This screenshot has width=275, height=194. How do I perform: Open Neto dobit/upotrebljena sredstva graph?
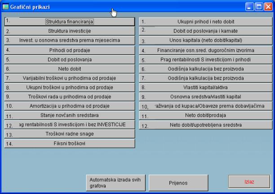point(205,125)
